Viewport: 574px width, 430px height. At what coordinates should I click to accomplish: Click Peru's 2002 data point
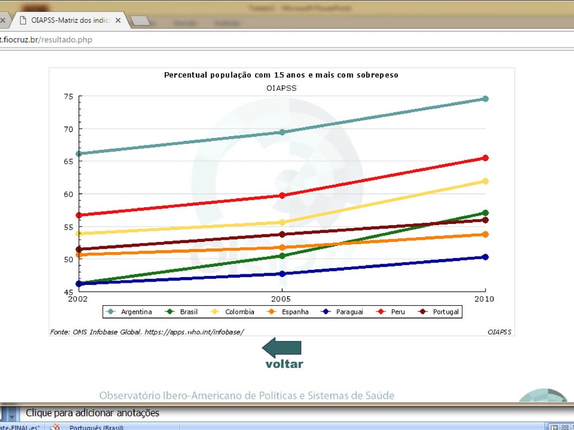[78, 216]
